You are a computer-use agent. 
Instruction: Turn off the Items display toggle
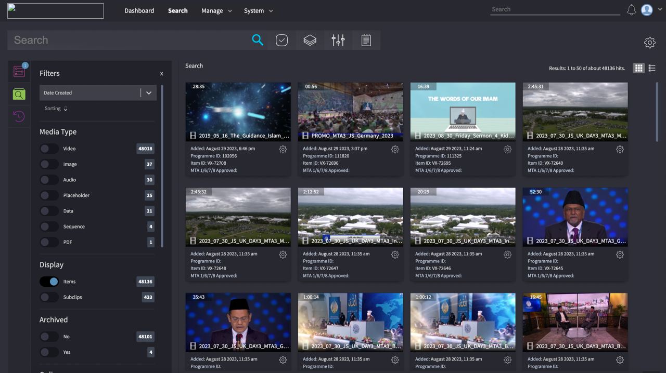point(49,282)
